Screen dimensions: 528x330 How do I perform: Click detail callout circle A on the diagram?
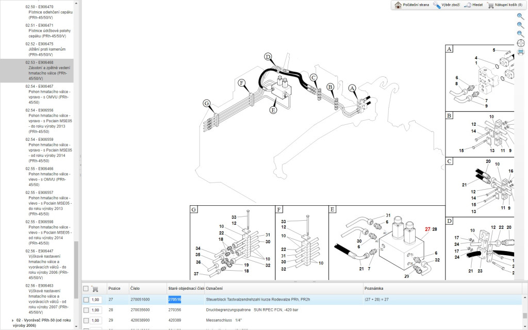pyautogui.click(x=352, y=89)
